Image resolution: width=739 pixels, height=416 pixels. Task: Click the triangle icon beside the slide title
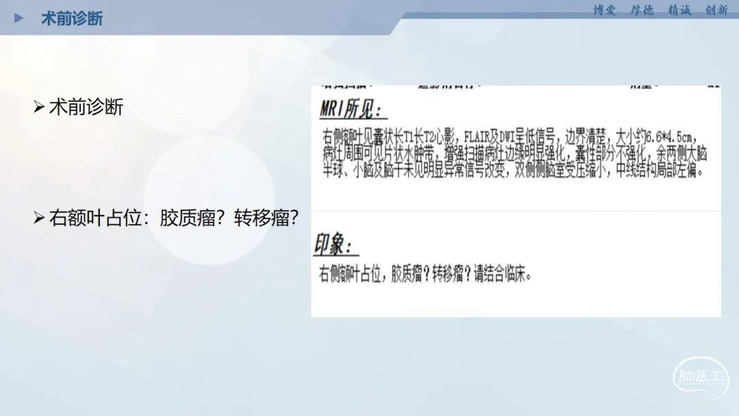19,18
